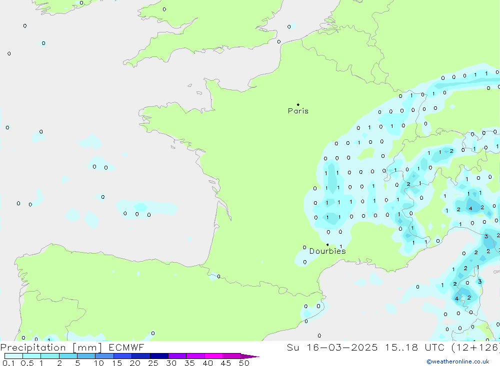500x366 pixels.
Task: Pick the 2–5 mm legend swatch
Action: point(68,356)
